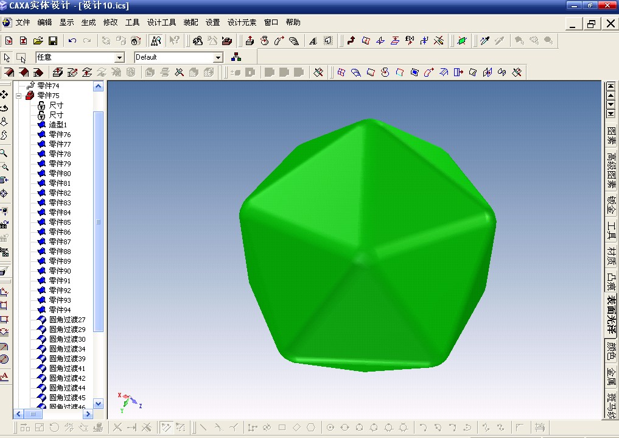Image resolution: width=619 pixels, height=438 pixels.
Task: Switch to the 图素 catalog tab
Action: (610, 135)
